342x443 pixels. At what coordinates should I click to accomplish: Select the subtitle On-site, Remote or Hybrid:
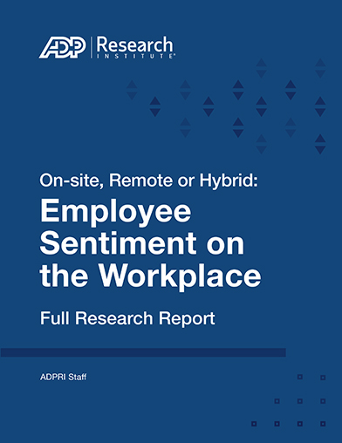[x=148, y=181]
